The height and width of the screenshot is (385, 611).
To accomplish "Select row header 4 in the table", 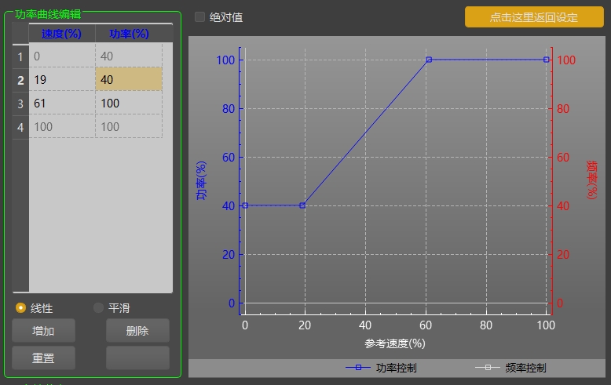I will [20, 127].
